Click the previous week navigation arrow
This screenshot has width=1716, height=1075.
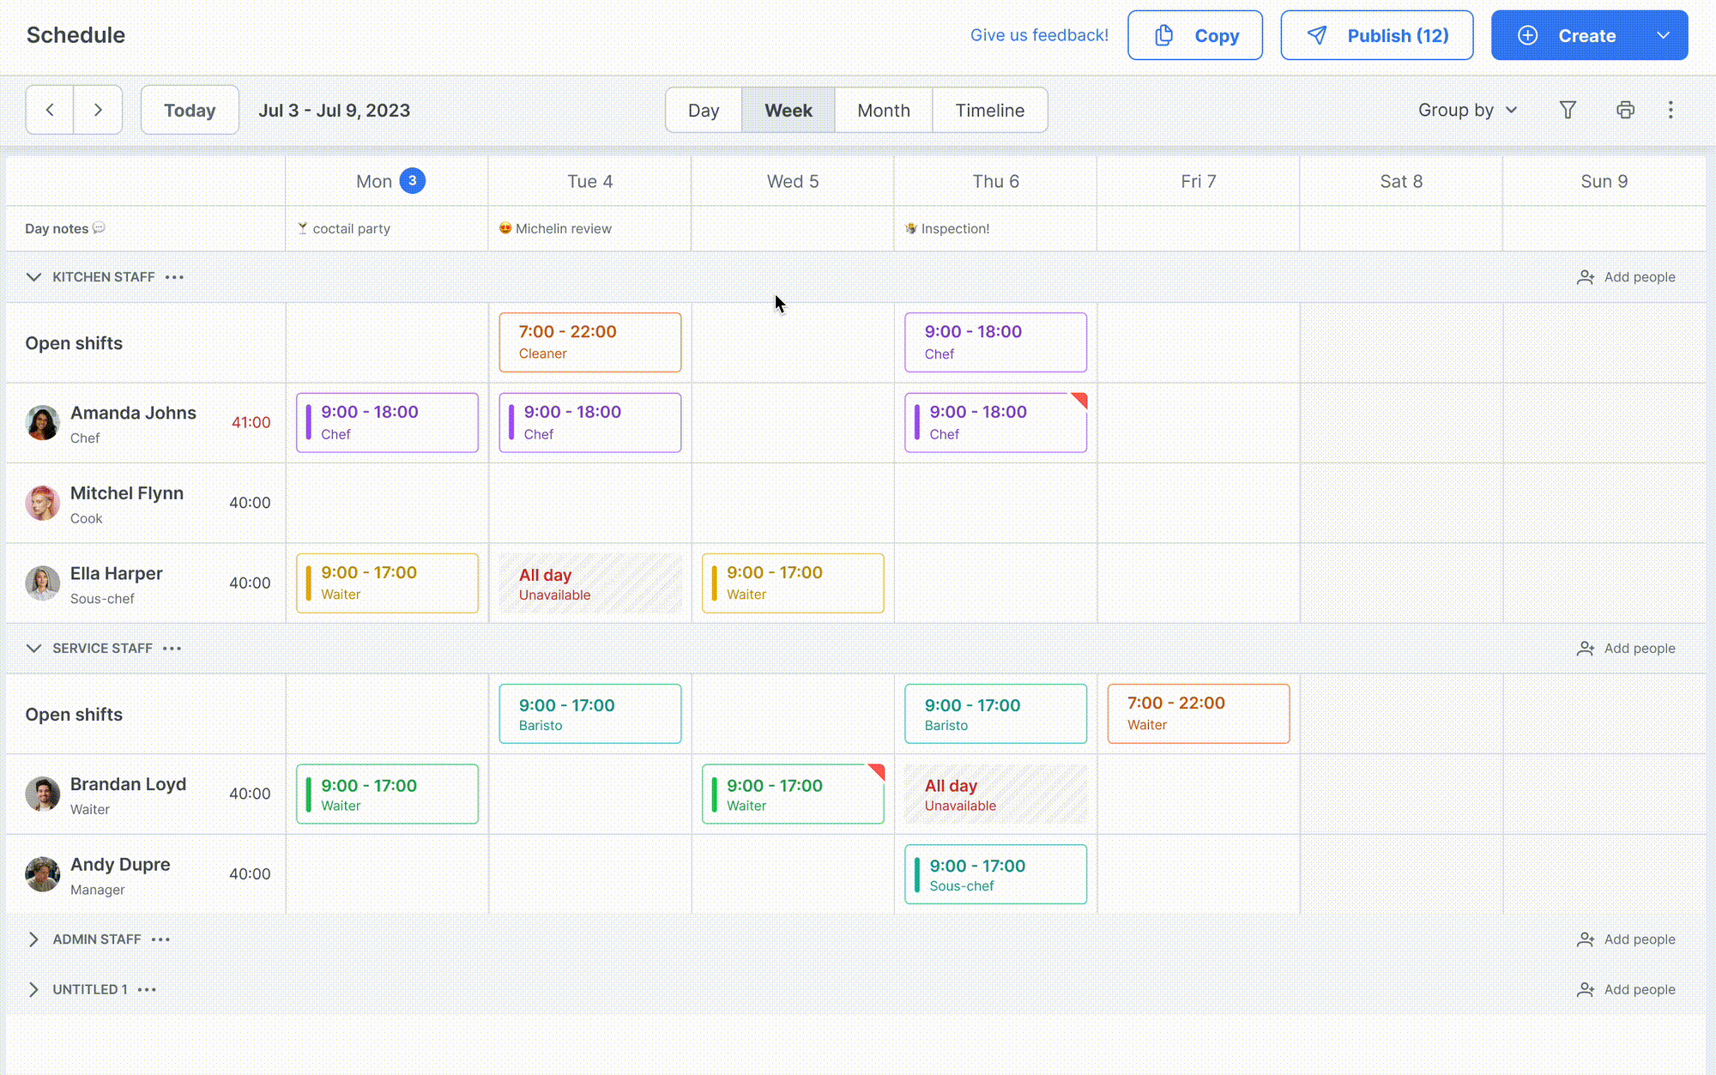click(x=50, y=110)
